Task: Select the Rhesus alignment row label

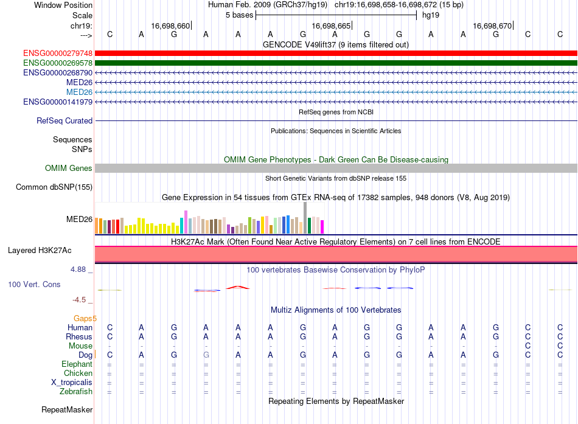Action: click(79, 336)
